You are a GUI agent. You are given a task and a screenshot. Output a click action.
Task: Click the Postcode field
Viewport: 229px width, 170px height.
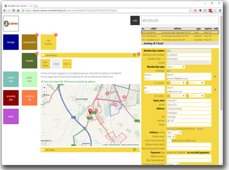(x=189, y=121)
